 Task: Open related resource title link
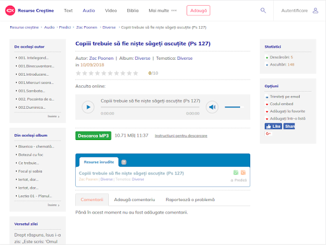[x=131, y=173]
